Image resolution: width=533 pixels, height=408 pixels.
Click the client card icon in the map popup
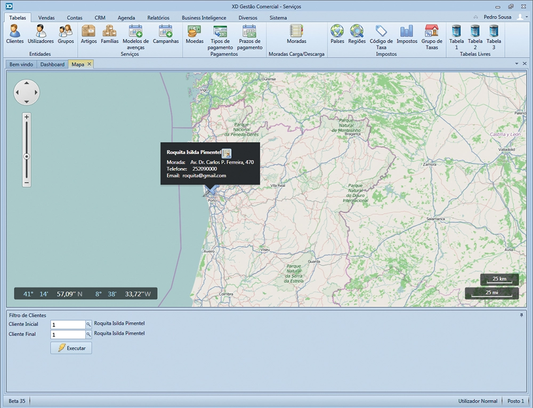pos(226,153)
